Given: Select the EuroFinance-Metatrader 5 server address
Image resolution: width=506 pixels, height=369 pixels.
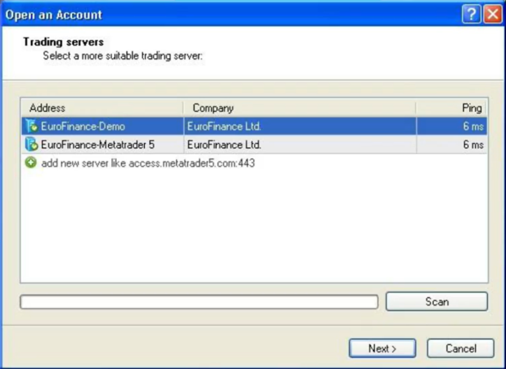Looking at the screenshot, I should coord(98,145).
